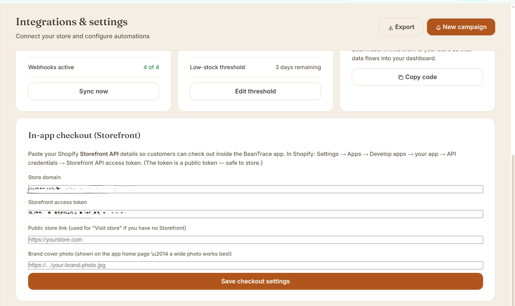Start a New campaign

[461, 27]
